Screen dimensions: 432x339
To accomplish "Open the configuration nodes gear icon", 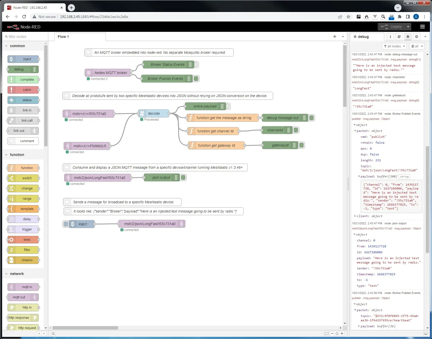I will click(x=416, y=37).
